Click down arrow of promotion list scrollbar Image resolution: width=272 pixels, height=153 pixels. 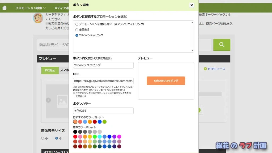(192, 50)
